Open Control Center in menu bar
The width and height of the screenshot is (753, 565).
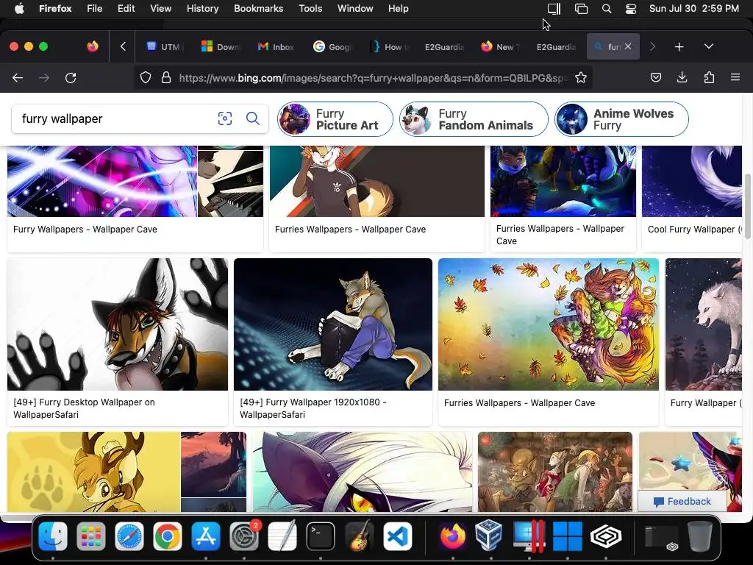630,9
